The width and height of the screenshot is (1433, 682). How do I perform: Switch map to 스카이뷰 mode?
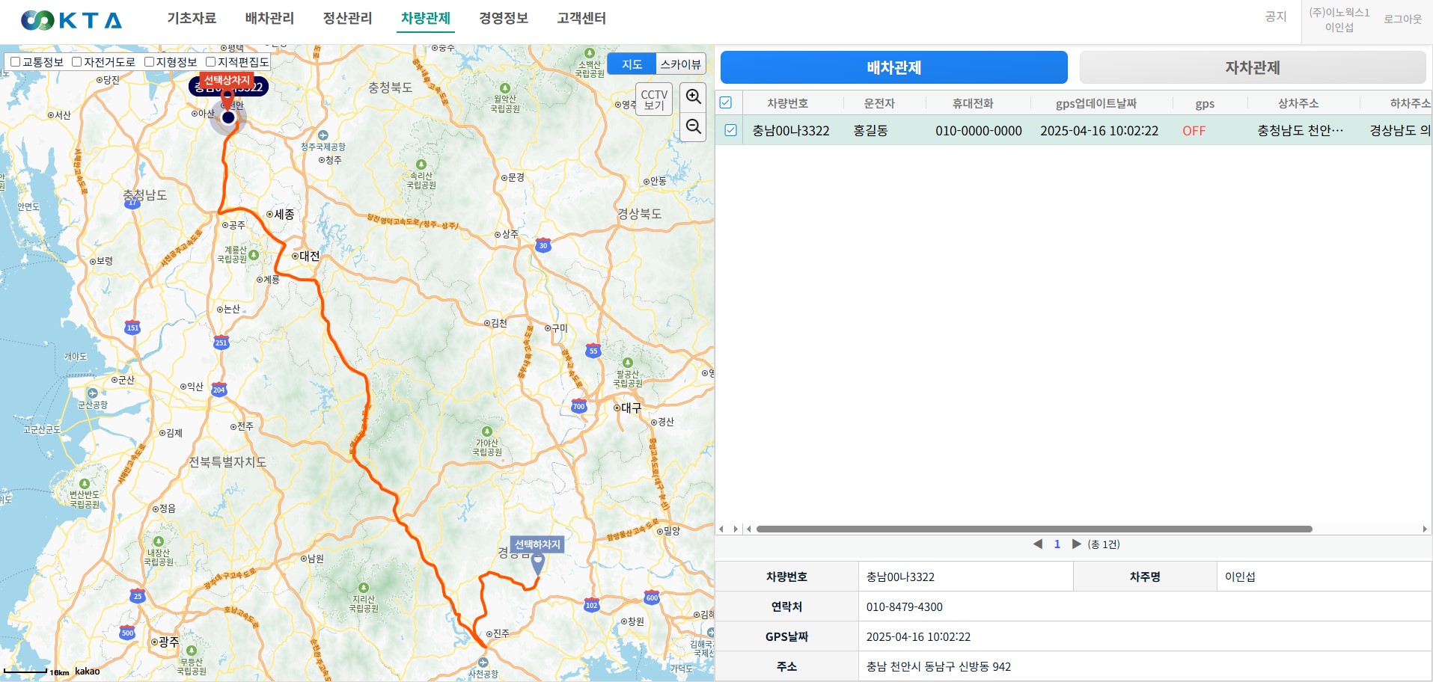point(680,64)
